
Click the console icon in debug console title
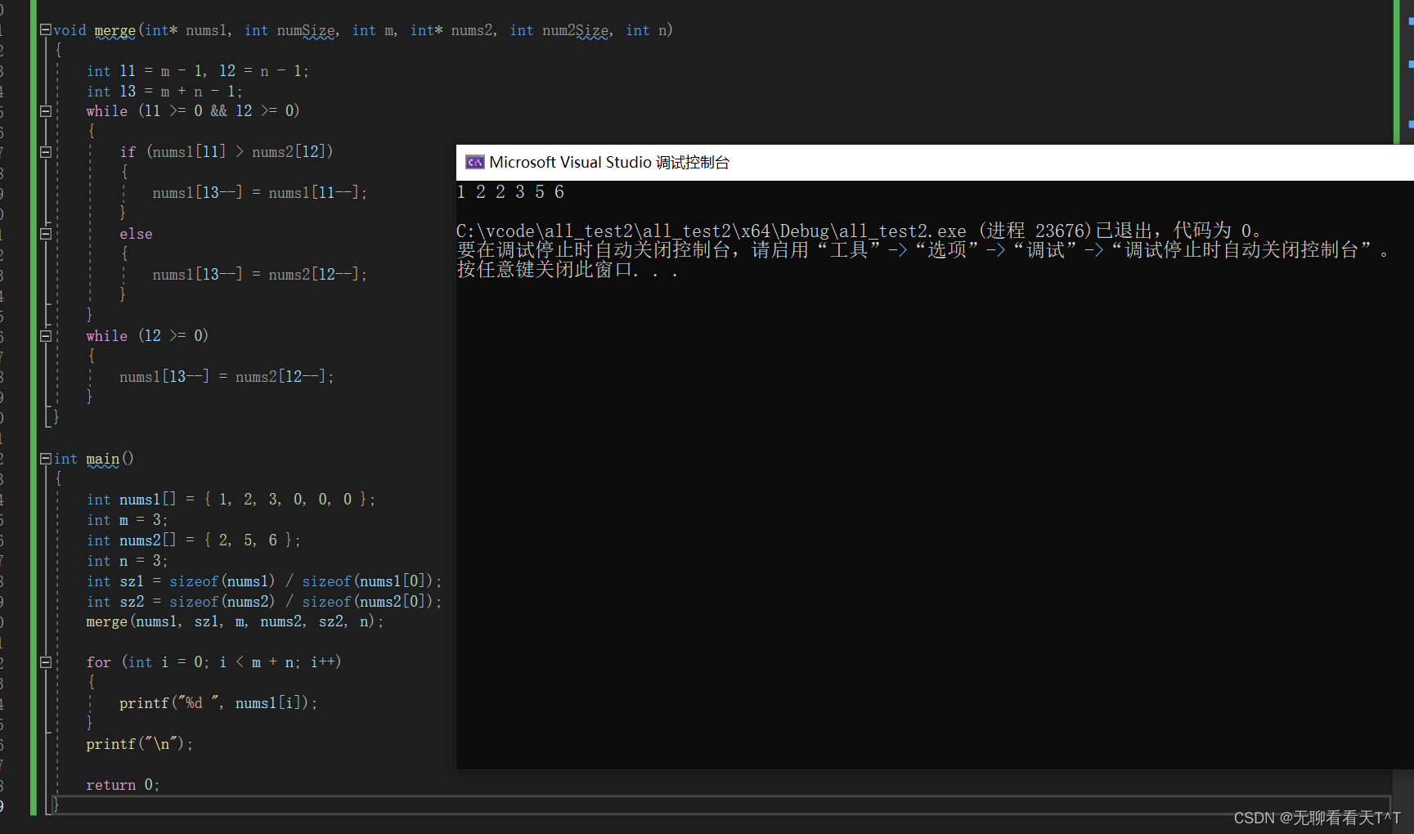click(x=475, y=162)
